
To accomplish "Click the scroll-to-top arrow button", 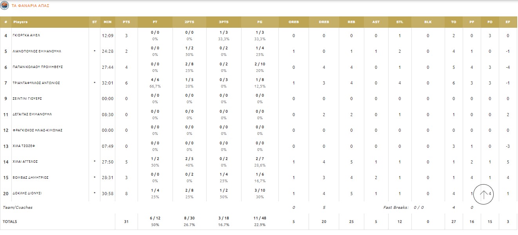I will tap(483, 194).
